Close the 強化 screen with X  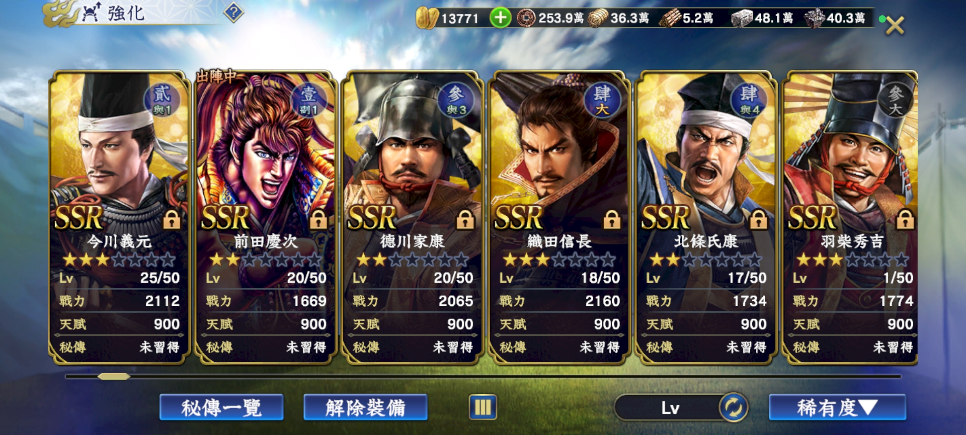tap(895, 25)
